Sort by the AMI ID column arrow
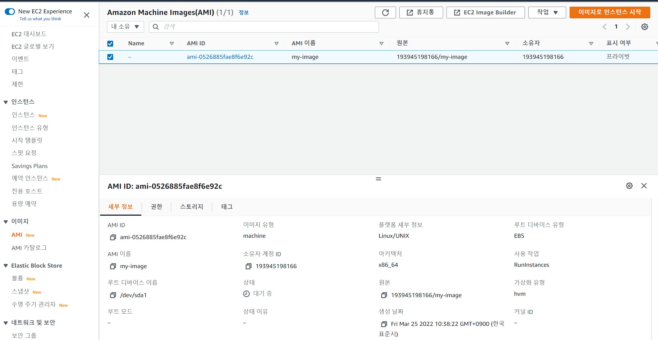The image size is (658, 340). coord(276,43)
